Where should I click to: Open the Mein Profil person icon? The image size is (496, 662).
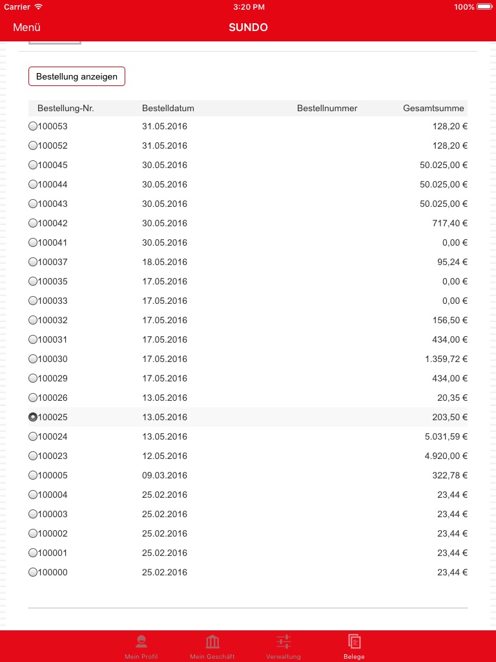pyautogui.click(x=141, y=641)
